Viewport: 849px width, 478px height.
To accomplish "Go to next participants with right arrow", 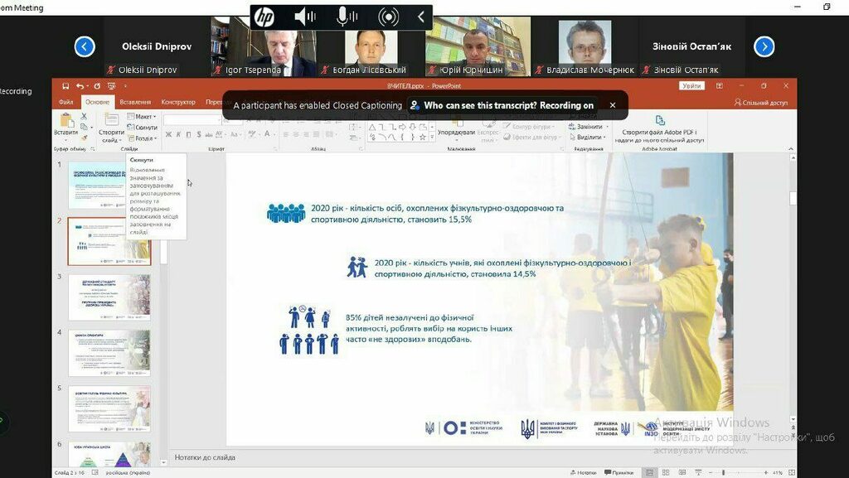I will [x=764, y=46].
